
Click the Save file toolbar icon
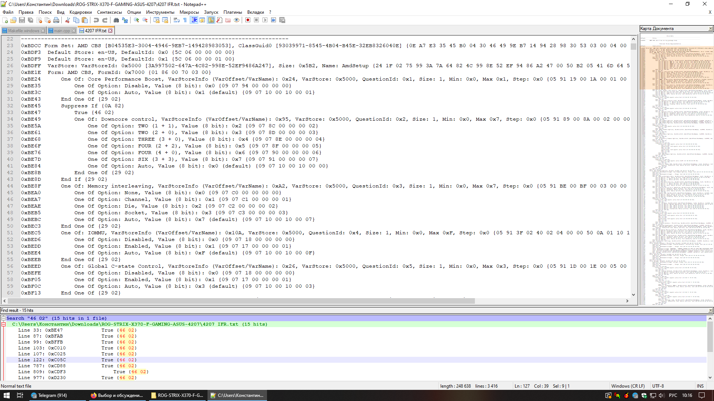coord(22,20)
